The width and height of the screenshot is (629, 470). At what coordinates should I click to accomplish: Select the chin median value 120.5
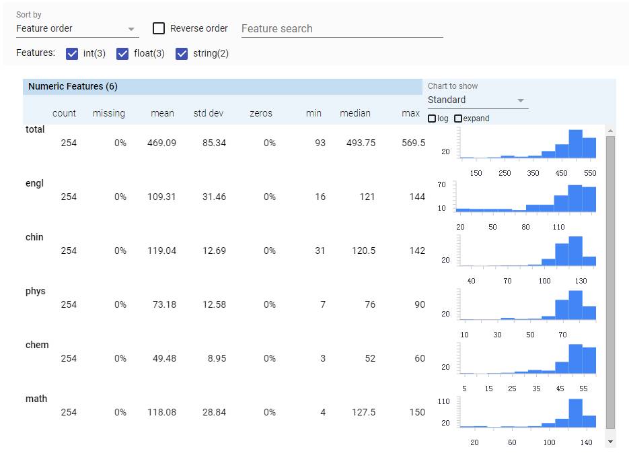pyautogui.click(x=364, y=250)
